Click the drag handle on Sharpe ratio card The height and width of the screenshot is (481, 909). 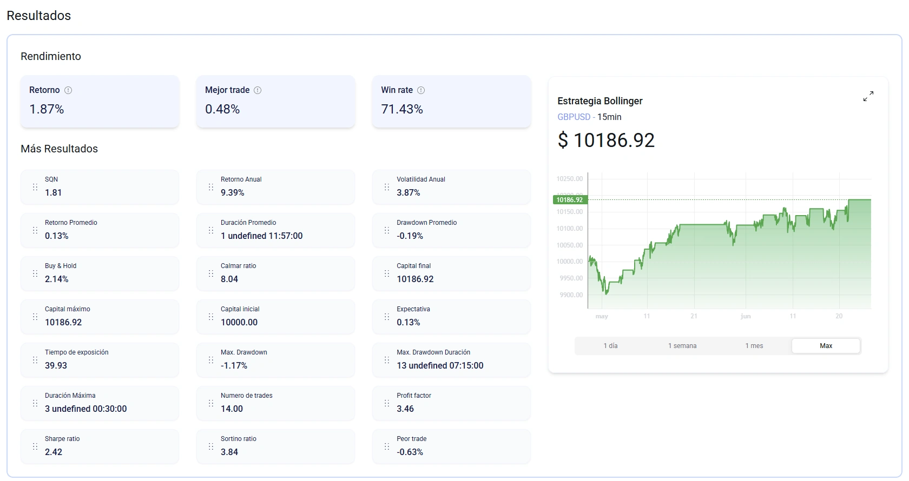[35, 446]
